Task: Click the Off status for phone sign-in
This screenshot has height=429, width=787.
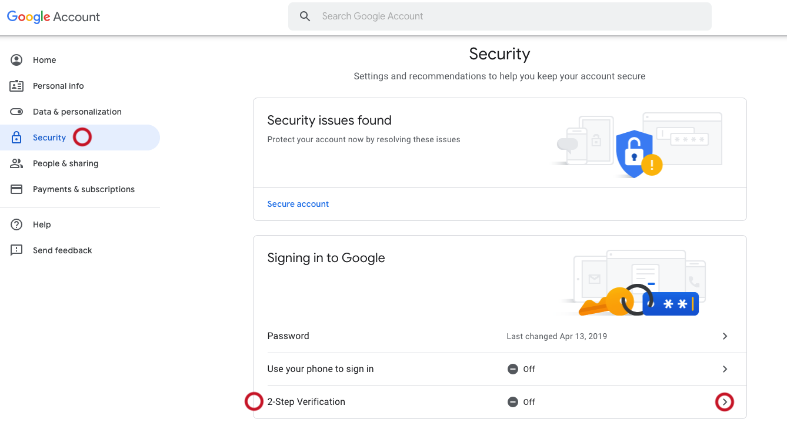Action: 521,369
